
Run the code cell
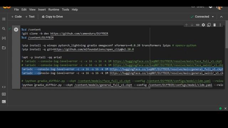tap(16, 30)
